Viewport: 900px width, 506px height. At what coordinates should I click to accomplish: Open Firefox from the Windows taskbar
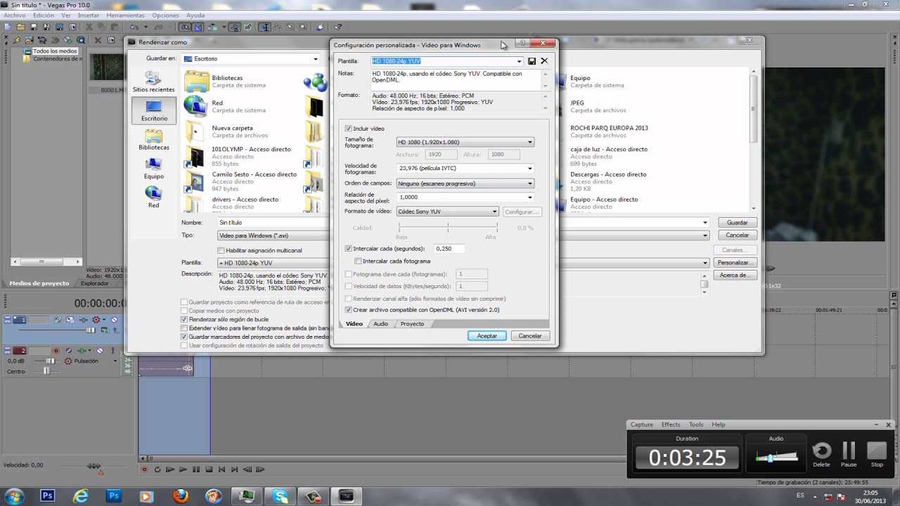coord(181,496)
